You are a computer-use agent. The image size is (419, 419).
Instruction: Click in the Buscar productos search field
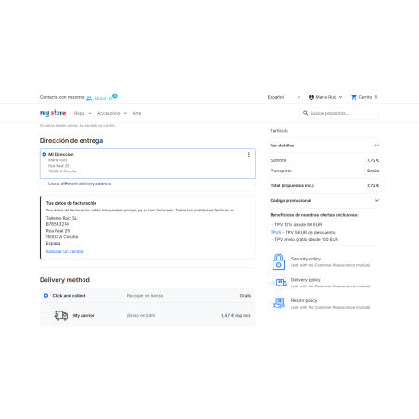(339, 113)
